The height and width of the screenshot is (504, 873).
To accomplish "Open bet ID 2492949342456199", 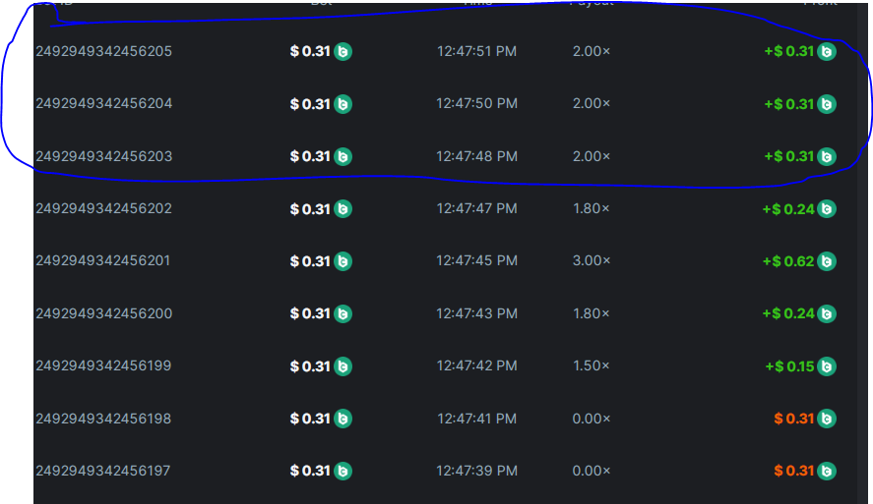I will point(103,366).
